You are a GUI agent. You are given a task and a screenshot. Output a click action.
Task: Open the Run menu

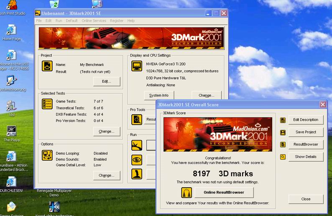pos(59,21)
